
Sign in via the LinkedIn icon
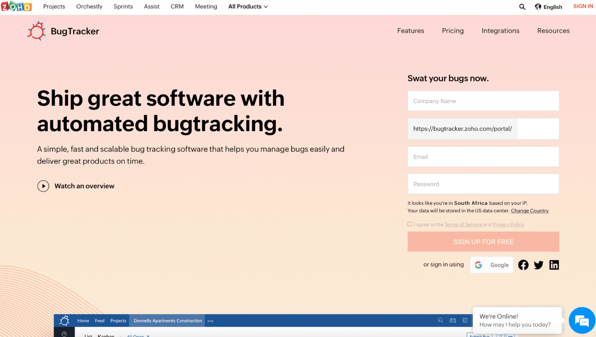[554, 264]
